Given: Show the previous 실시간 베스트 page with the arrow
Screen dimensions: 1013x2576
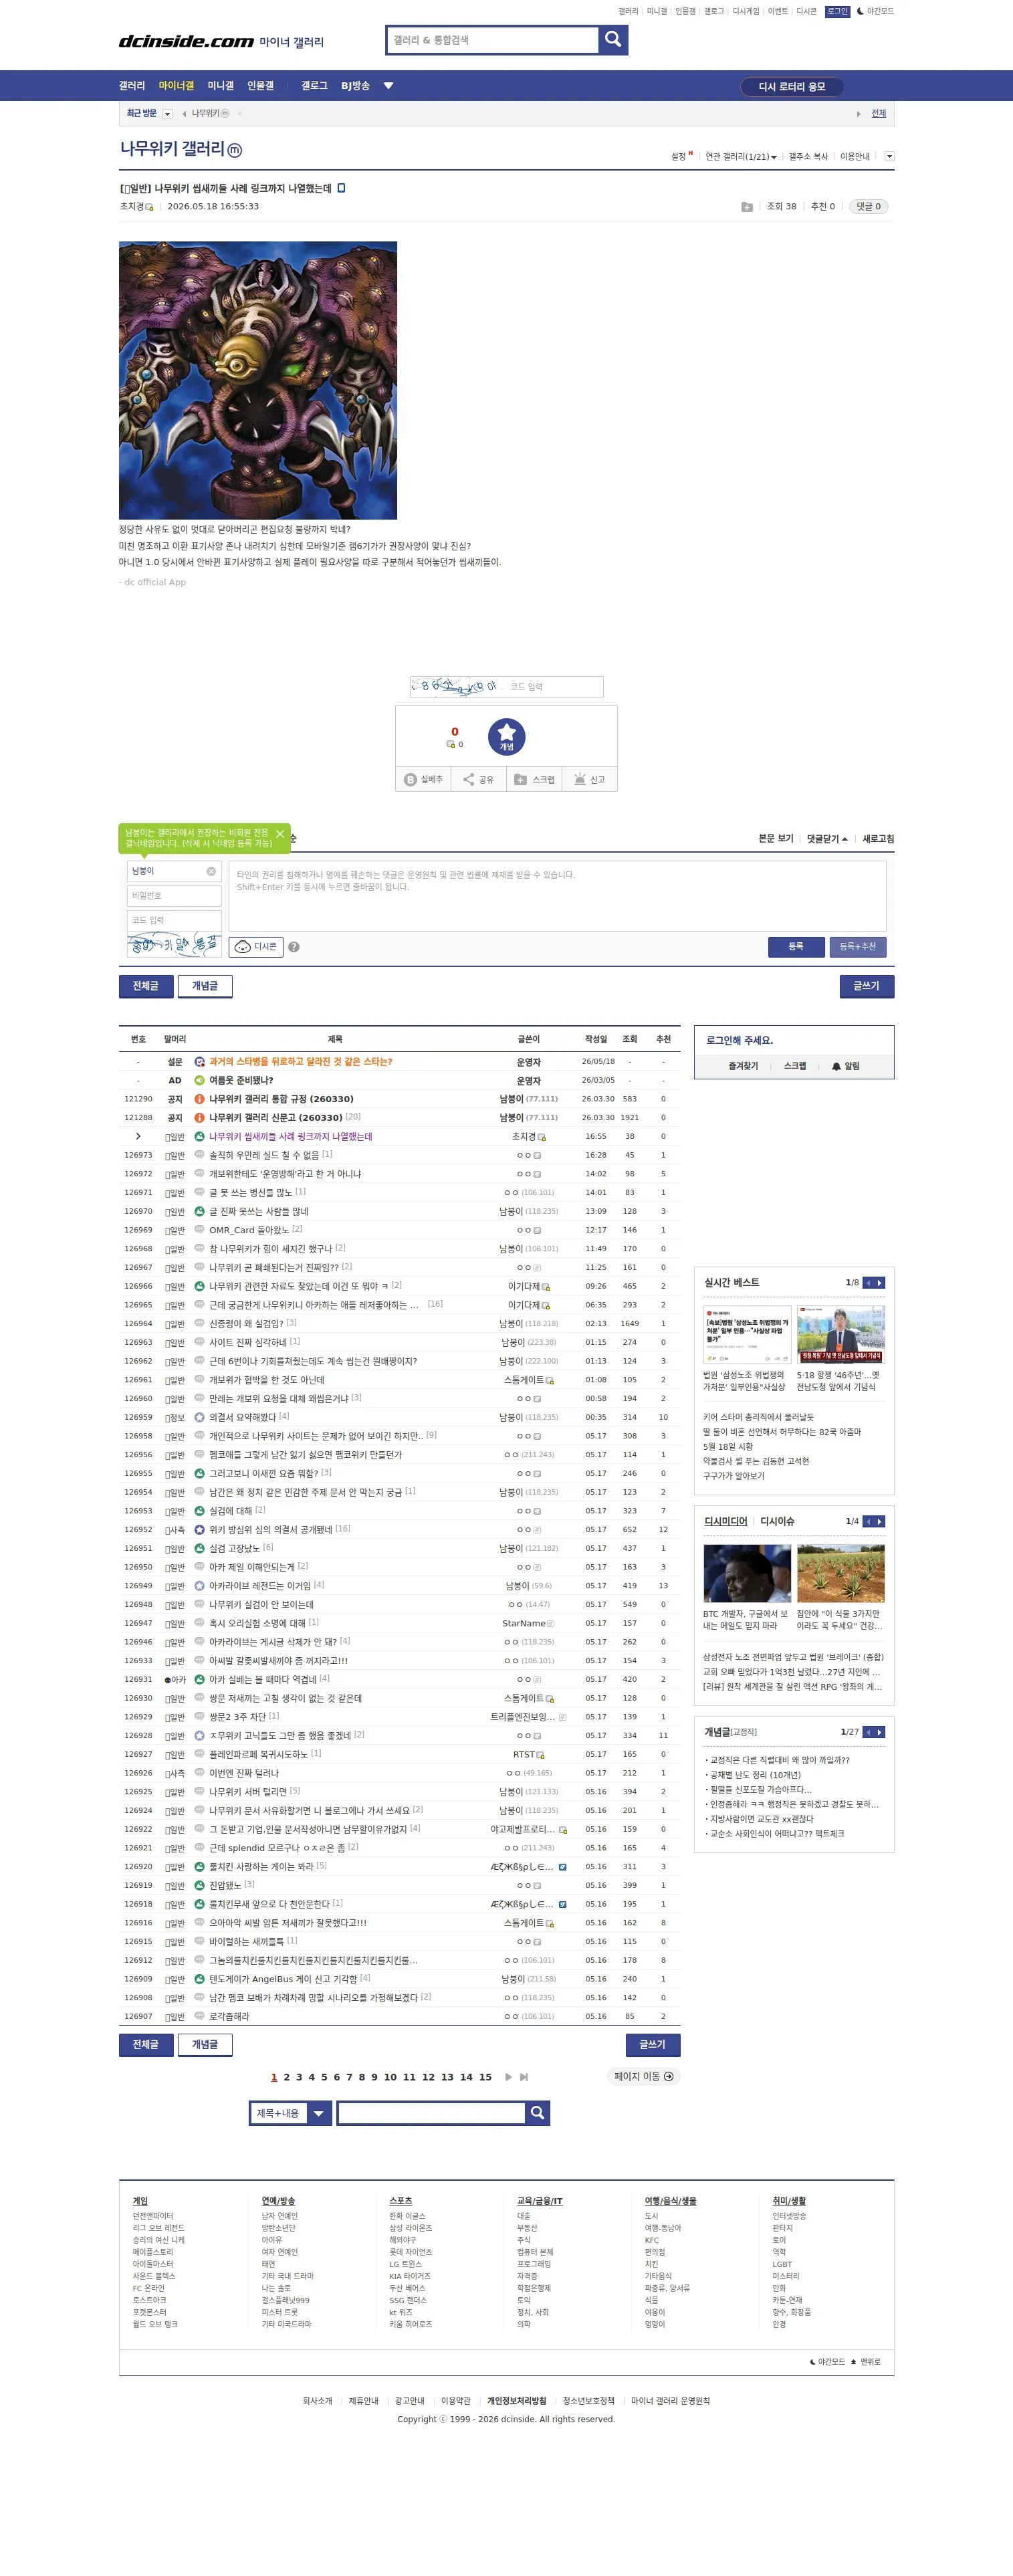Looking at the screenshot, I should tap(868, 1282).
